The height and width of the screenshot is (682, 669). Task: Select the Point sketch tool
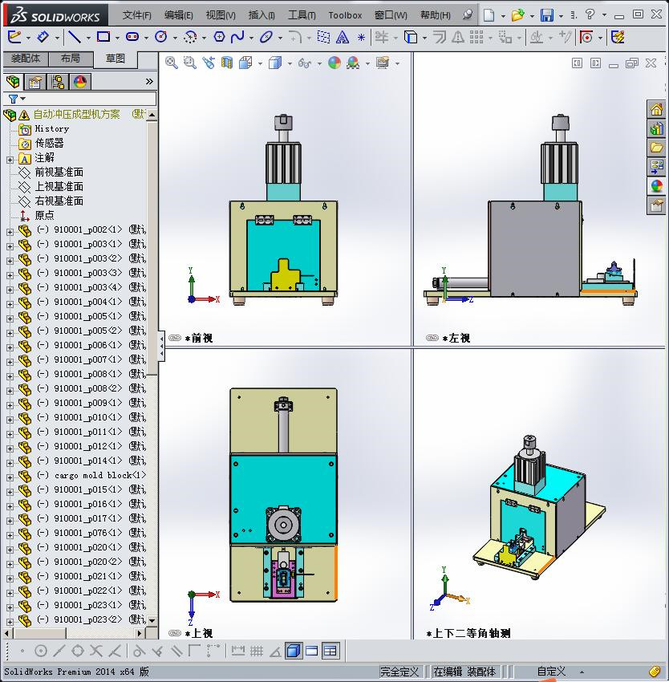coord(361,38)
